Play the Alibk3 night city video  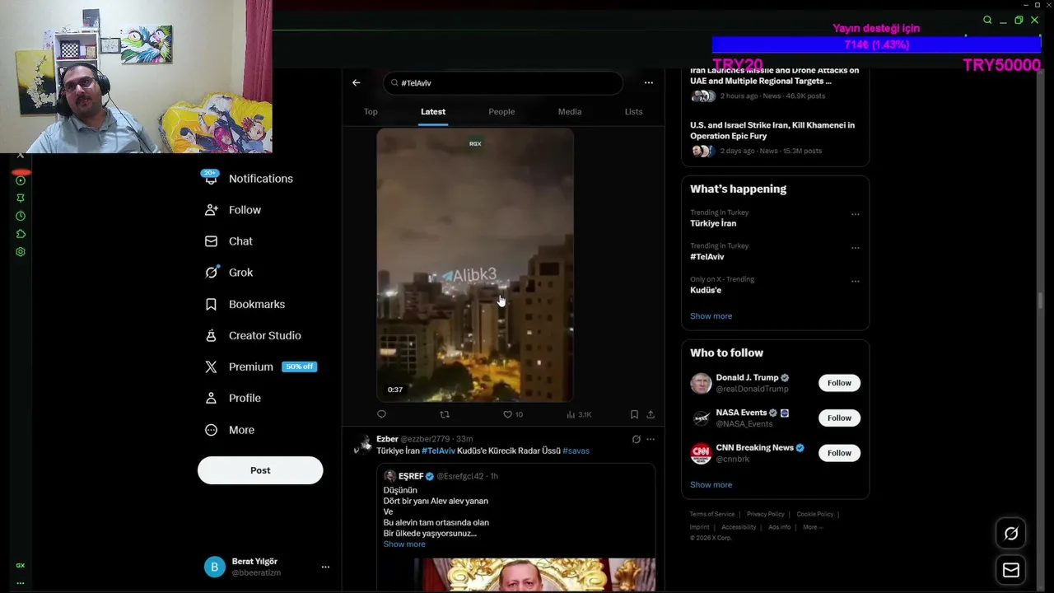(x=475, y=264)
